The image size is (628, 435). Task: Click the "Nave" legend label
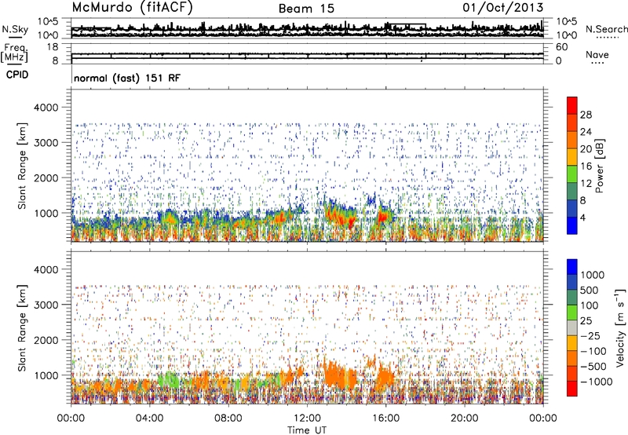click(x=597, y=54)
